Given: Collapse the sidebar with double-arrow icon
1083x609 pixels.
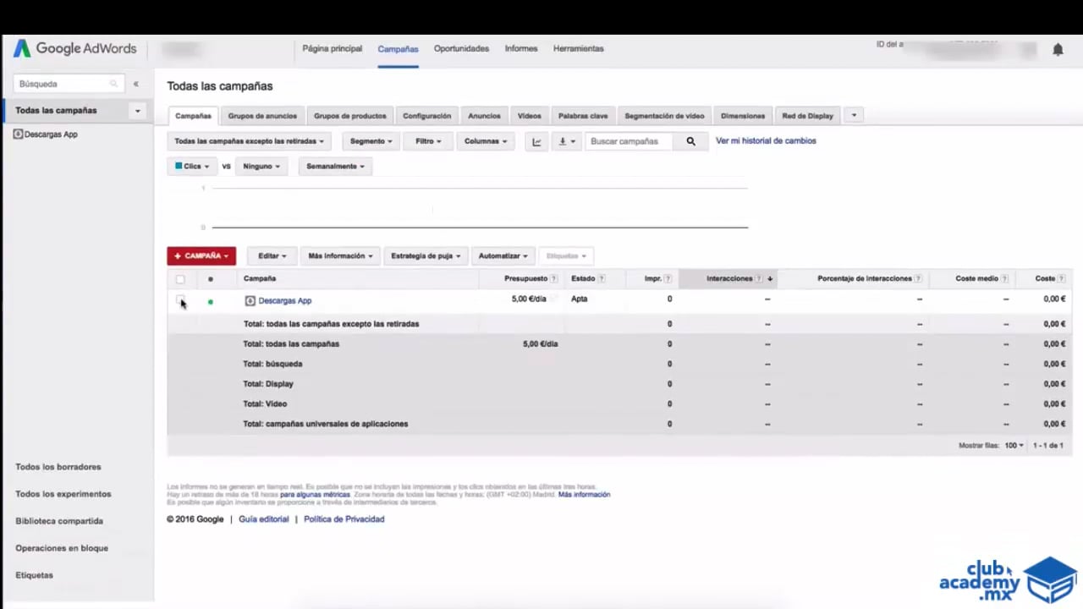Looking at the screenshot, I should pyautogui.click(x=135, y=84).
